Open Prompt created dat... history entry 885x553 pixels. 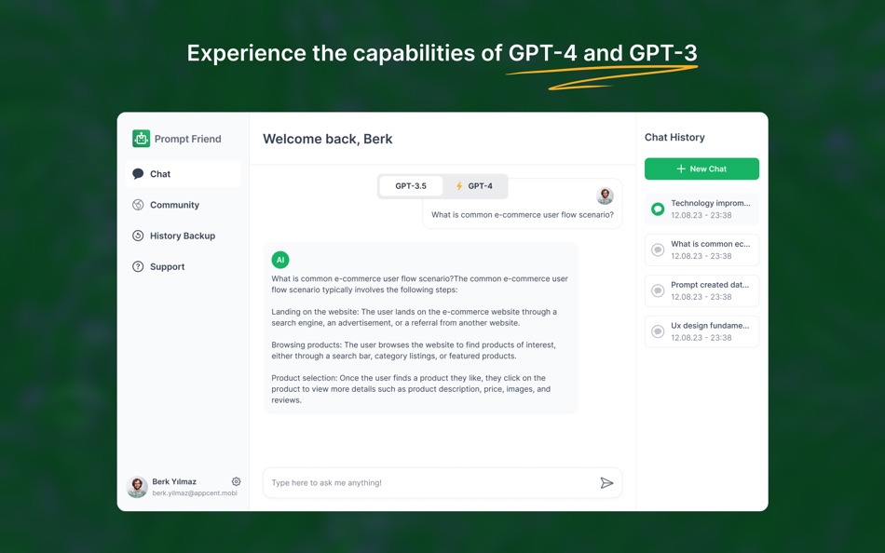click(701, 290)
